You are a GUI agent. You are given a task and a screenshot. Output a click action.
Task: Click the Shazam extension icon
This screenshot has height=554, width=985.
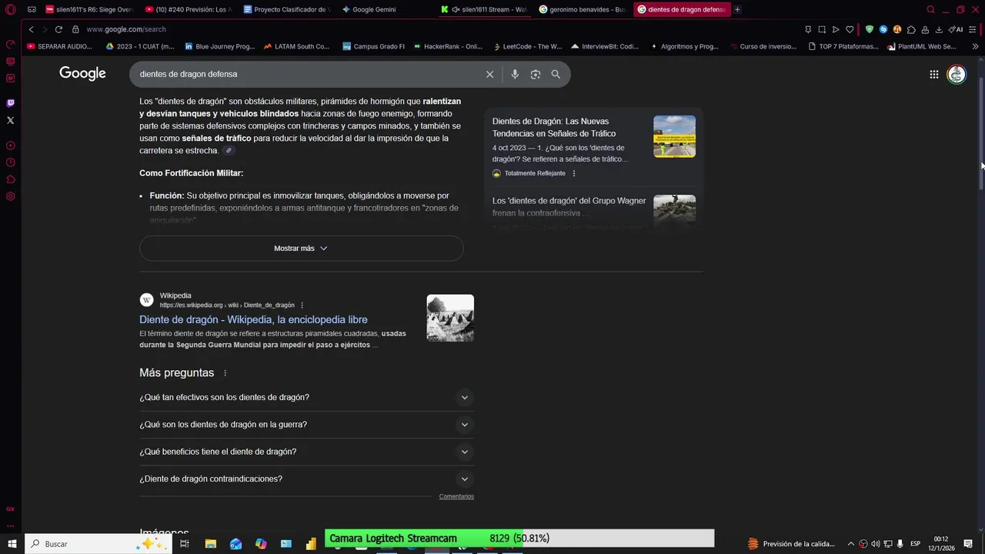[883, 29]
